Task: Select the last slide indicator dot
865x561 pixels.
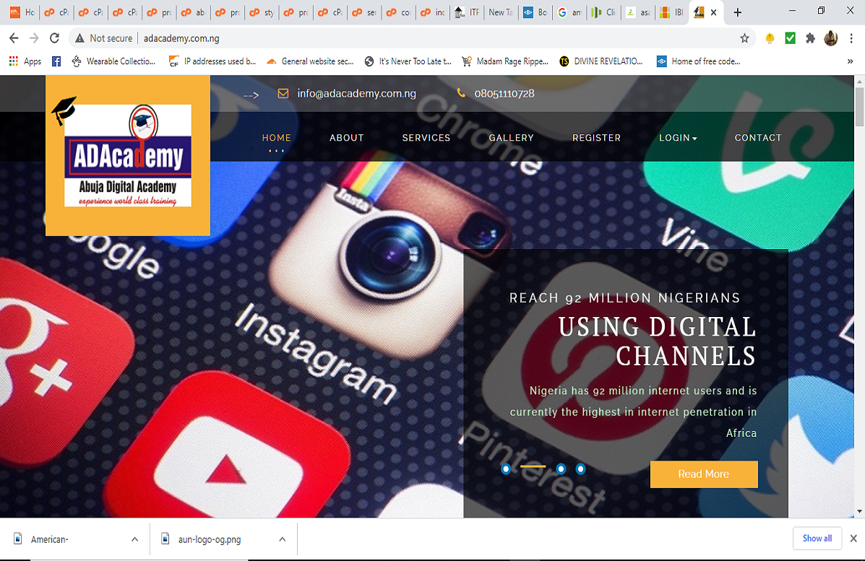Action: 580,469
